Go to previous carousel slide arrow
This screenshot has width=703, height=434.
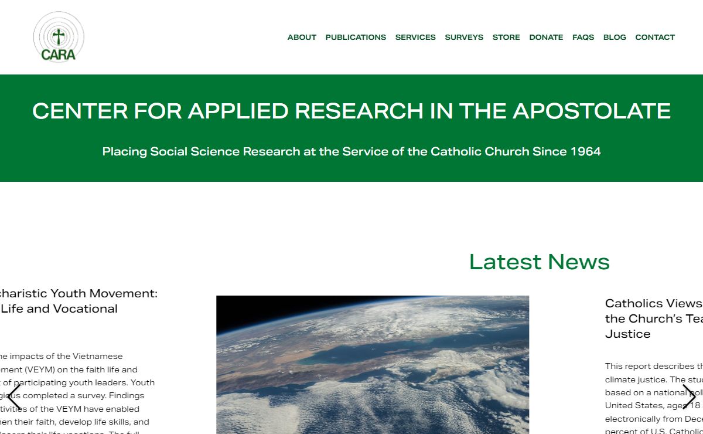pos(15,397)
